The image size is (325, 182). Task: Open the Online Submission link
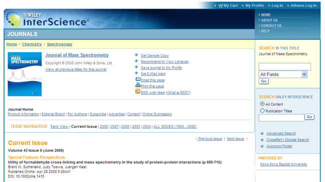tap(157, 114)
